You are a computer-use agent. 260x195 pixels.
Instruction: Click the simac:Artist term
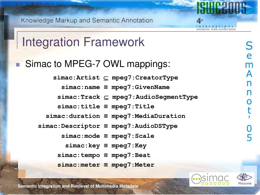pyautogui.click(x=76, y=78)
